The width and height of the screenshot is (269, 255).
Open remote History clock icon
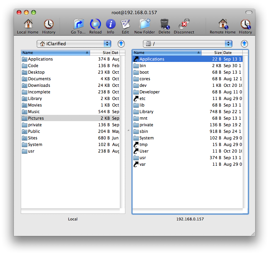tap(245, 24)
